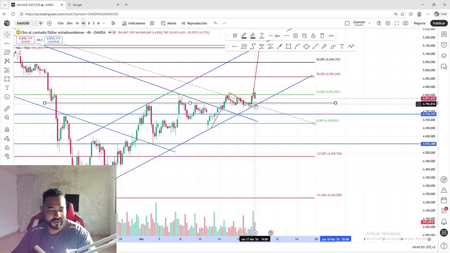Start Reproducción bar replay

(194, 23)
